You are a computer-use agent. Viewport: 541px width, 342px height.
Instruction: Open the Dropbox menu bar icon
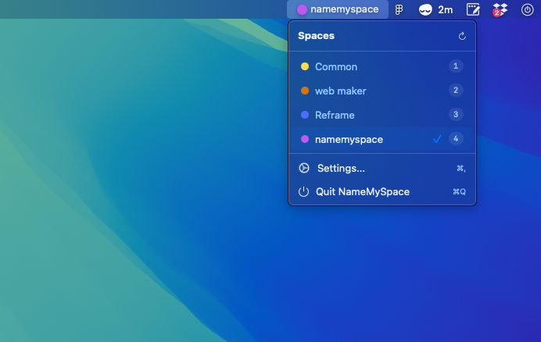[x=500, y=9]
